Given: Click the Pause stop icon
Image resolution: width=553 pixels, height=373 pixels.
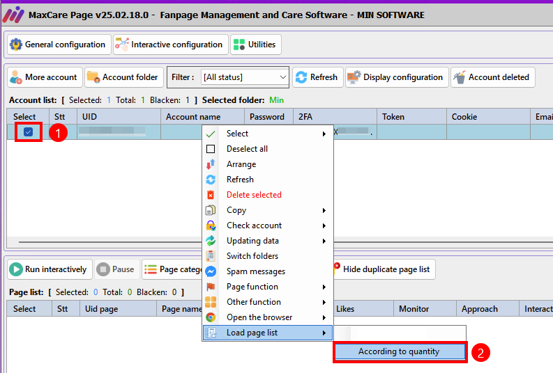Looking at the screenshot, I should [103, 269].
